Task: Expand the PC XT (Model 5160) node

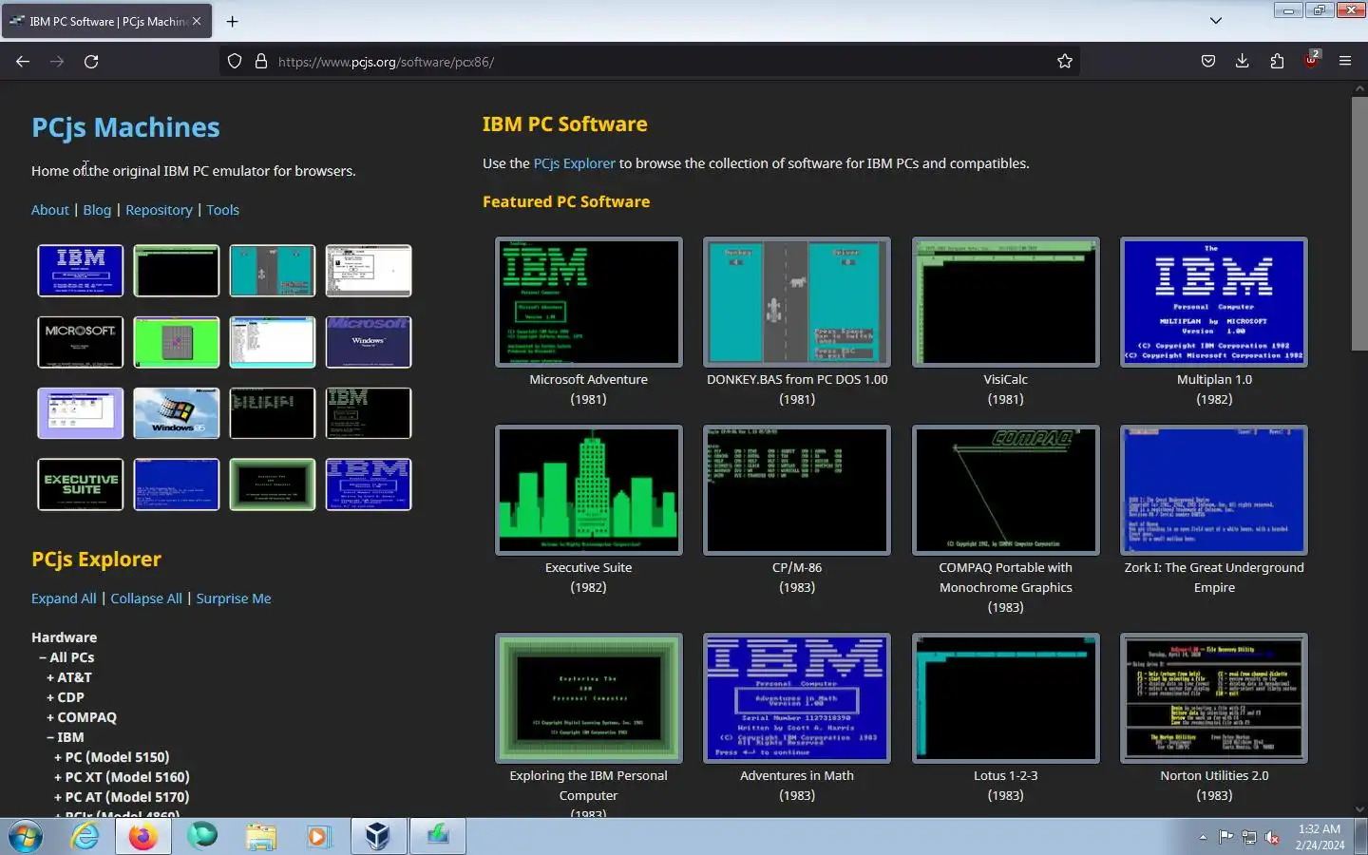Action: tap(122, 777)
